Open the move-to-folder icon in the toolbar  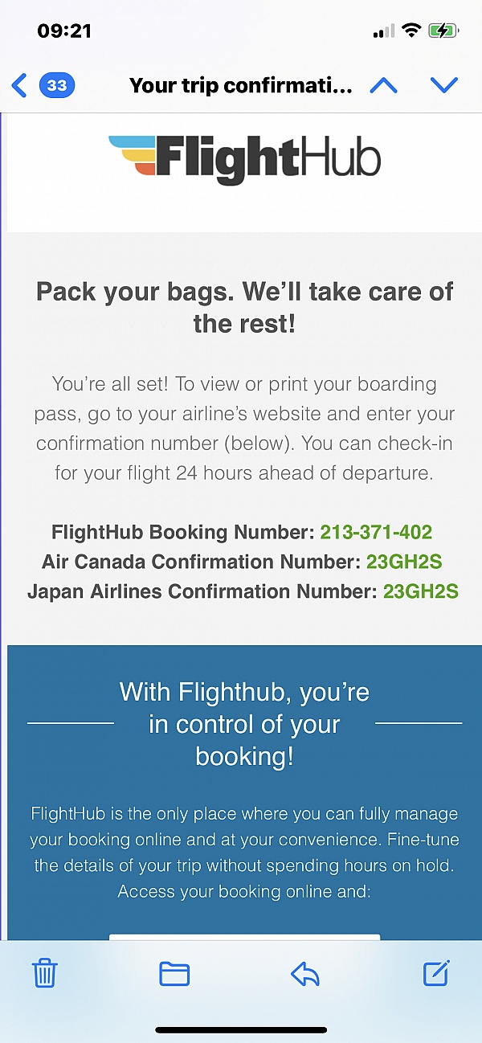(x=174, y=973)
